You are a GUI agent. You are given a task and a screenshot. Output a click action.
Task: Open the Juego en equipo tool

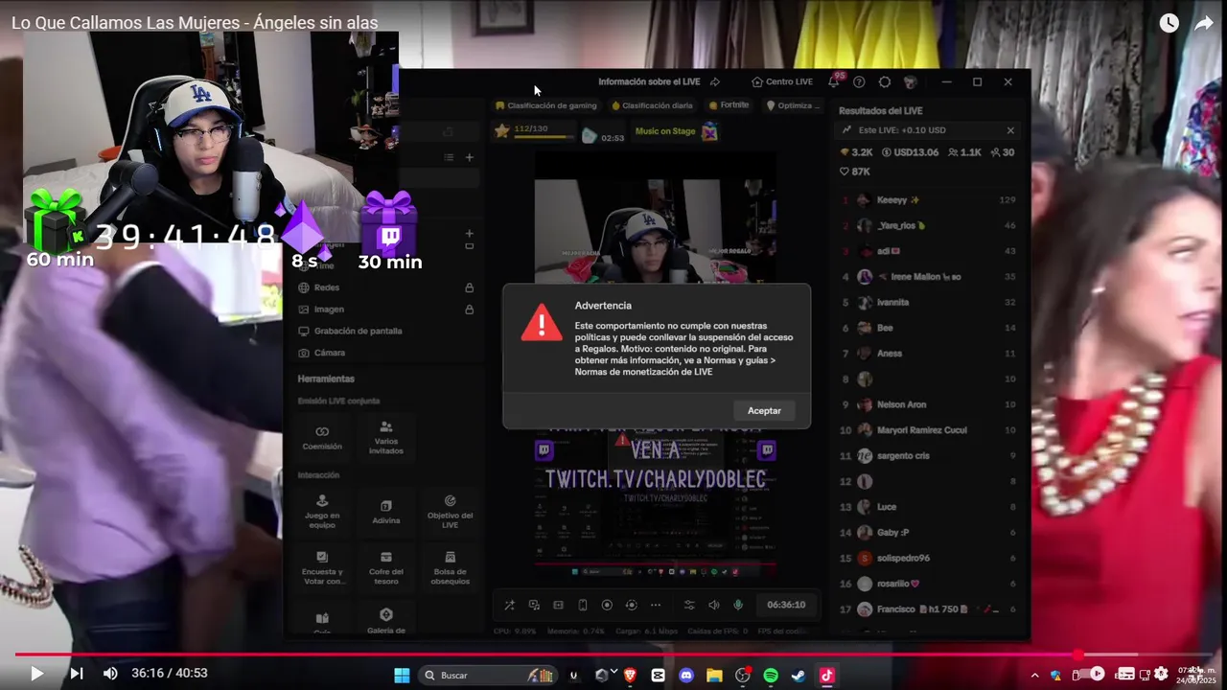pos(322,512)
